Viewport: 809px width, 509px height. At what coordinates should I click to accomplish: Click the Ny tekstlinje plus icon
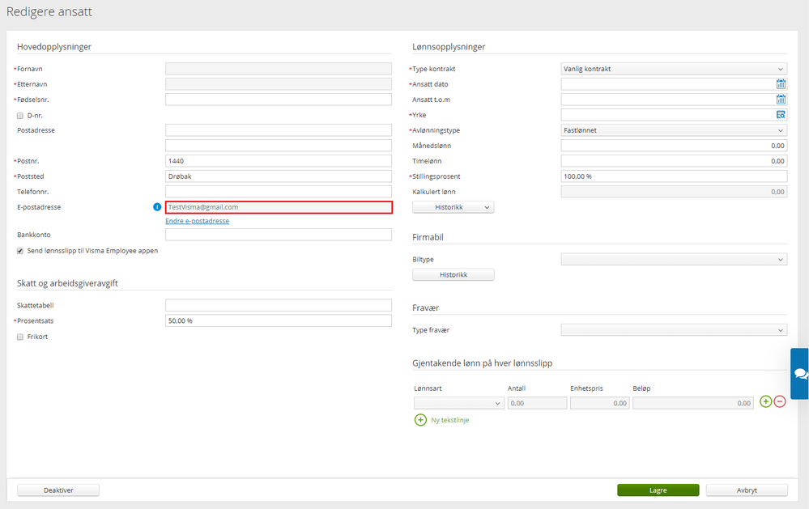420,420
